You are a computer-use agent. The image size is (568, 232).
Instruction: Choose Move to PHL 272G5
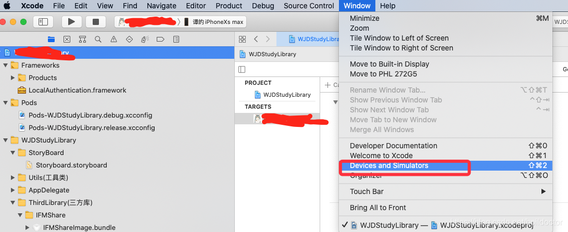446,74
